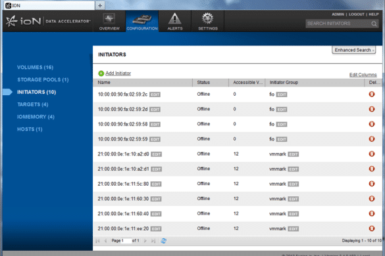Delete initiator 10:00:00:90:fa:02:59:58
Image resolution: width=385 pixels, height=256 pixels.
(x=372, y=124)
